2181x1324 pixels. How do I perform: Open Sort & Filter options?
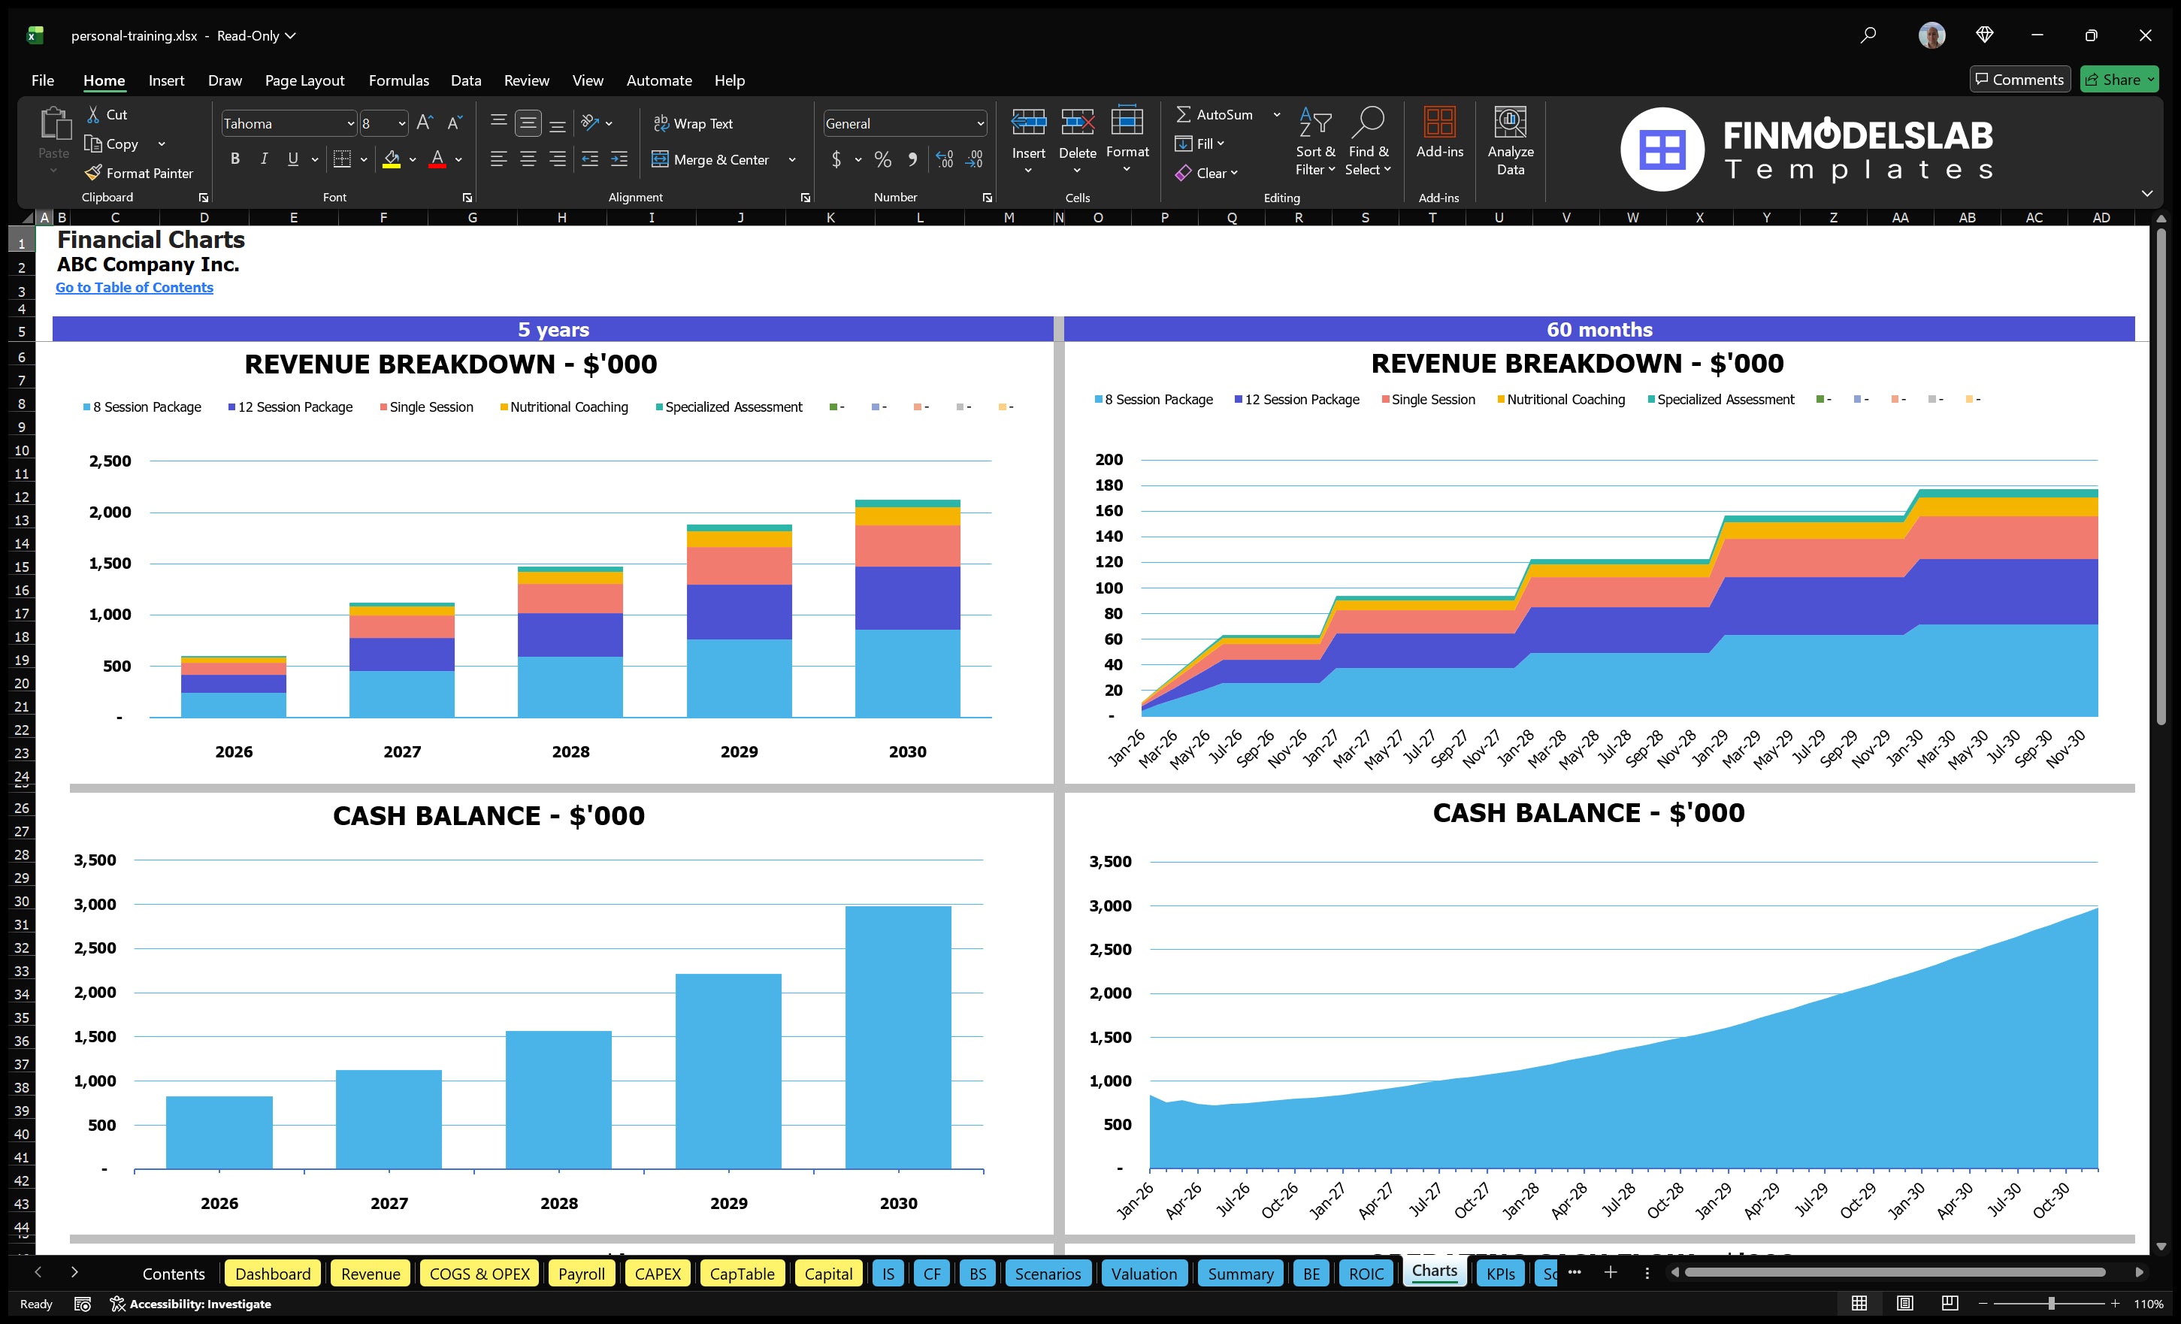click(1315, 141)
